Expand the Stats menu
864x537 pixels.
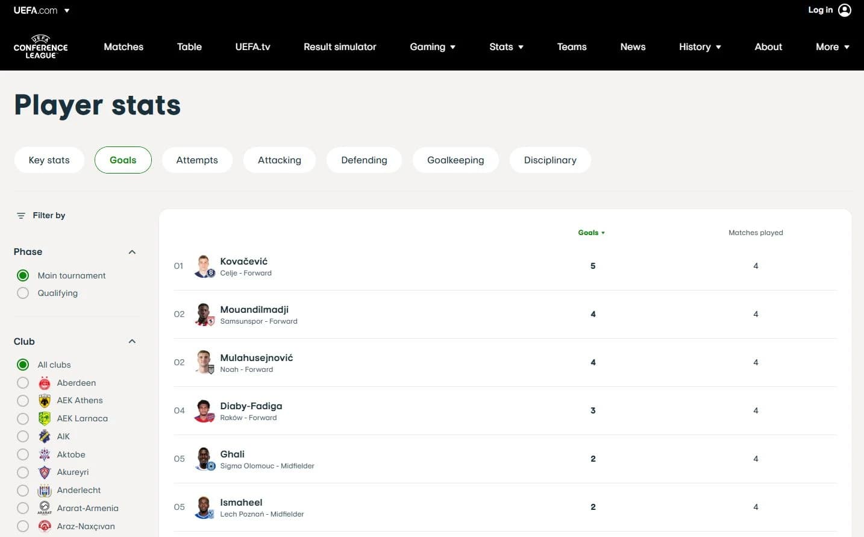[506, 47]
